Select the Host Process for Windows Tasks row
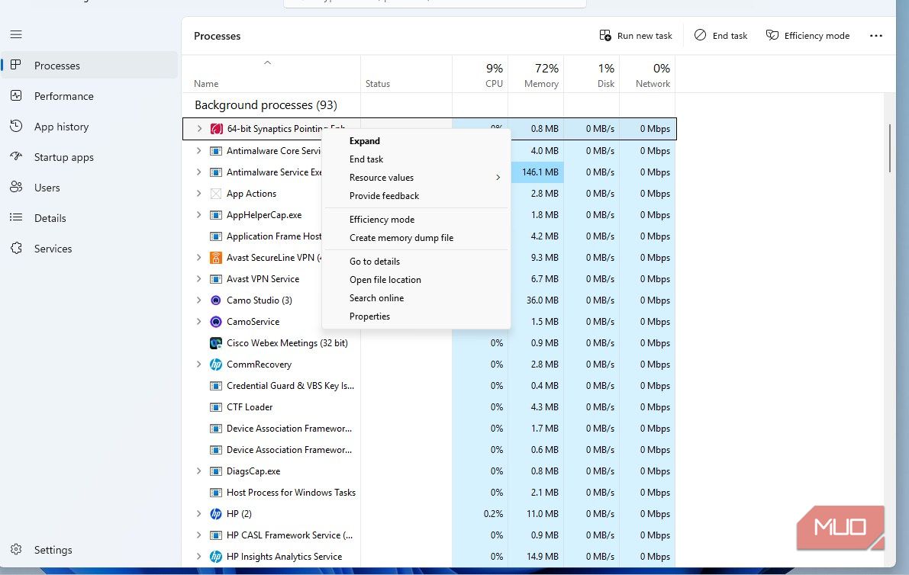 click(x=429, y=492)
